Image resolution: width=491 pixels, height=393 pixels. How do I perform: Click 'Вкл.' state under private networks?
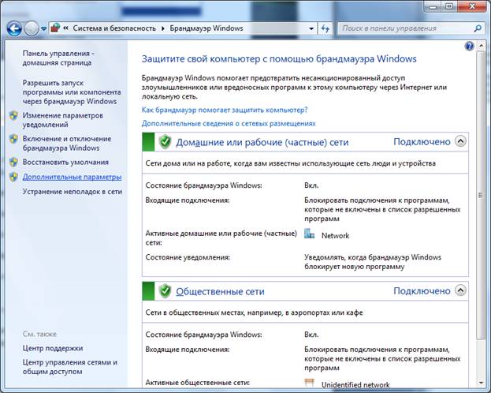point(311,185)
